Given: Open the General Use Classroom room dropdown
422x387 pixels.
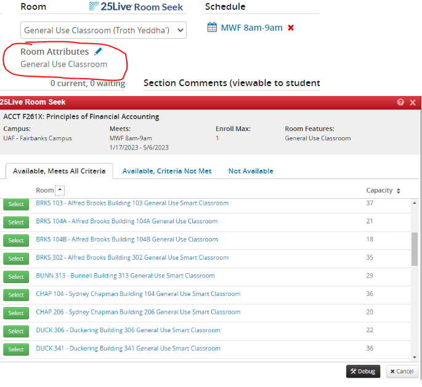Looking at the screenshot, I should click(x=103, y=30).
